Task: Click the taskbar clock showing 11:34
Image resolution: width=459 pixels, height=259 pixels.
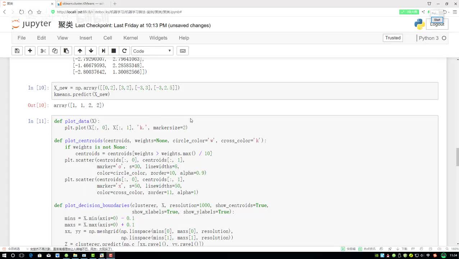Action: (453, 255)
